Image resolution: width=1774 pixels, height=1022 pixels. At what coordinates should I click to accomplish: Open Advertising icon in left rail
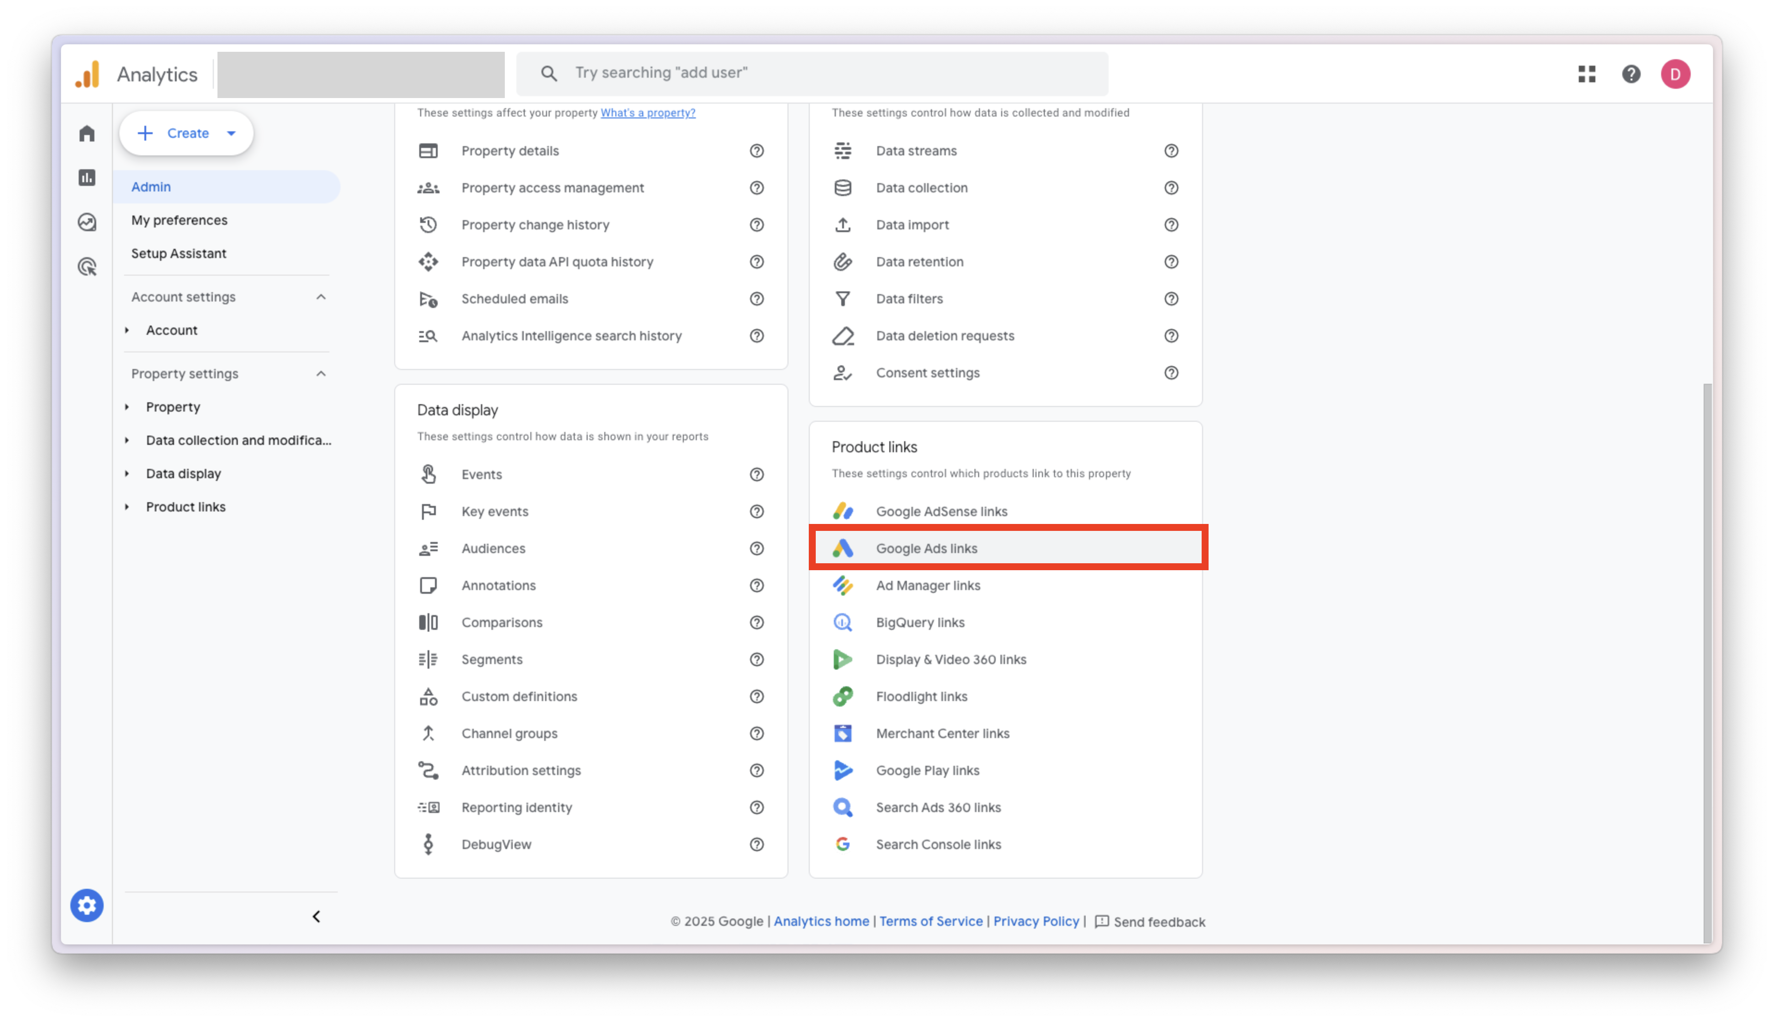click(x=87, y=267)
